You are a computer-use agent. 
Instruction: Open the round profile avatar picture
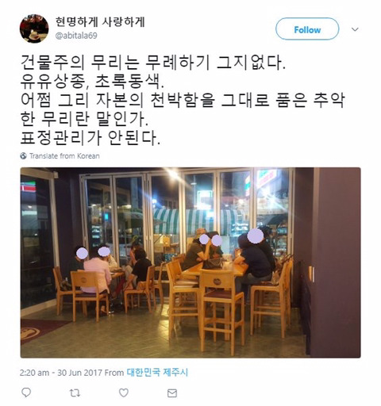pyautogui.click(x=34, y=29)
